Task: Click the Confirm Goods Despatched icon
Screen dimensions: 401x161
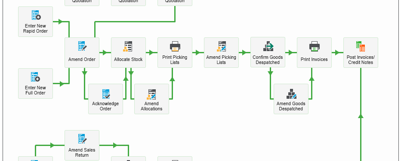Action: click(268, 46)
